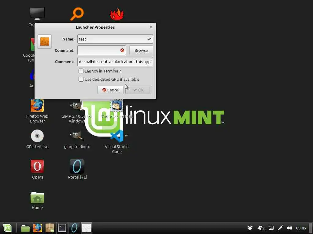The image size is (313, 234).
Task: Select Firefox Web Browser desktop icon
Action: (x=37, y=106)
